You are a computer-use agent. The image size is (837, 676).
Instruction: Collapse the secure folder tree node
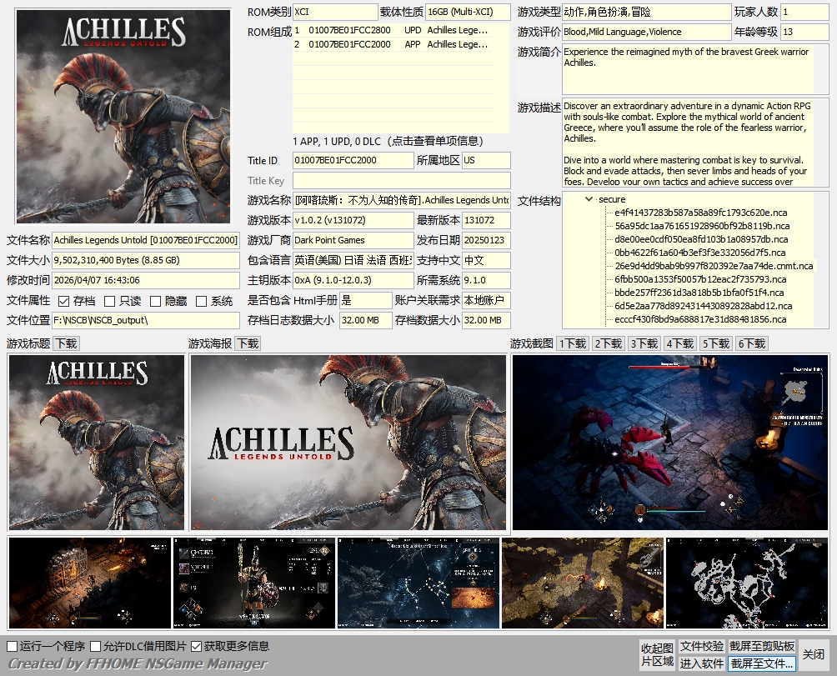coord(590,199)
